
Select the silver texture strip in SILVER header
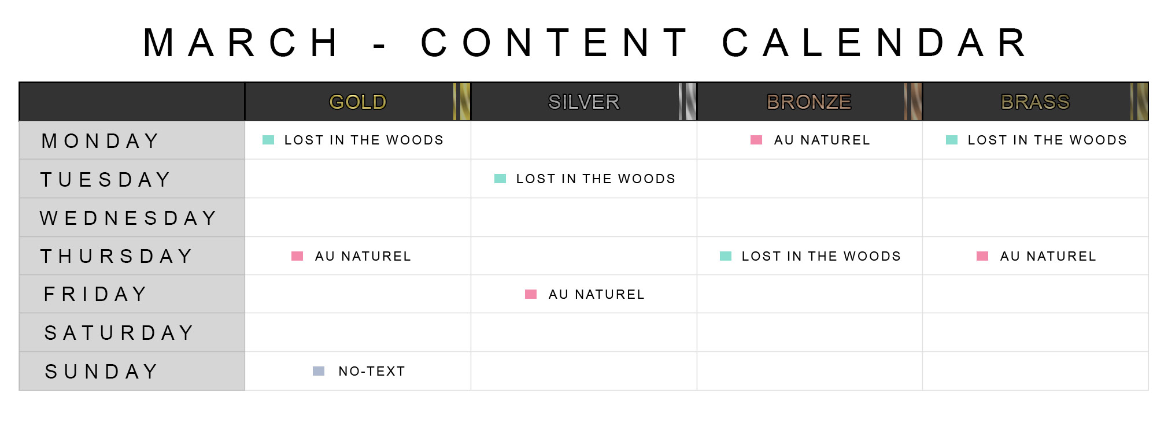[x=688, y=102]
